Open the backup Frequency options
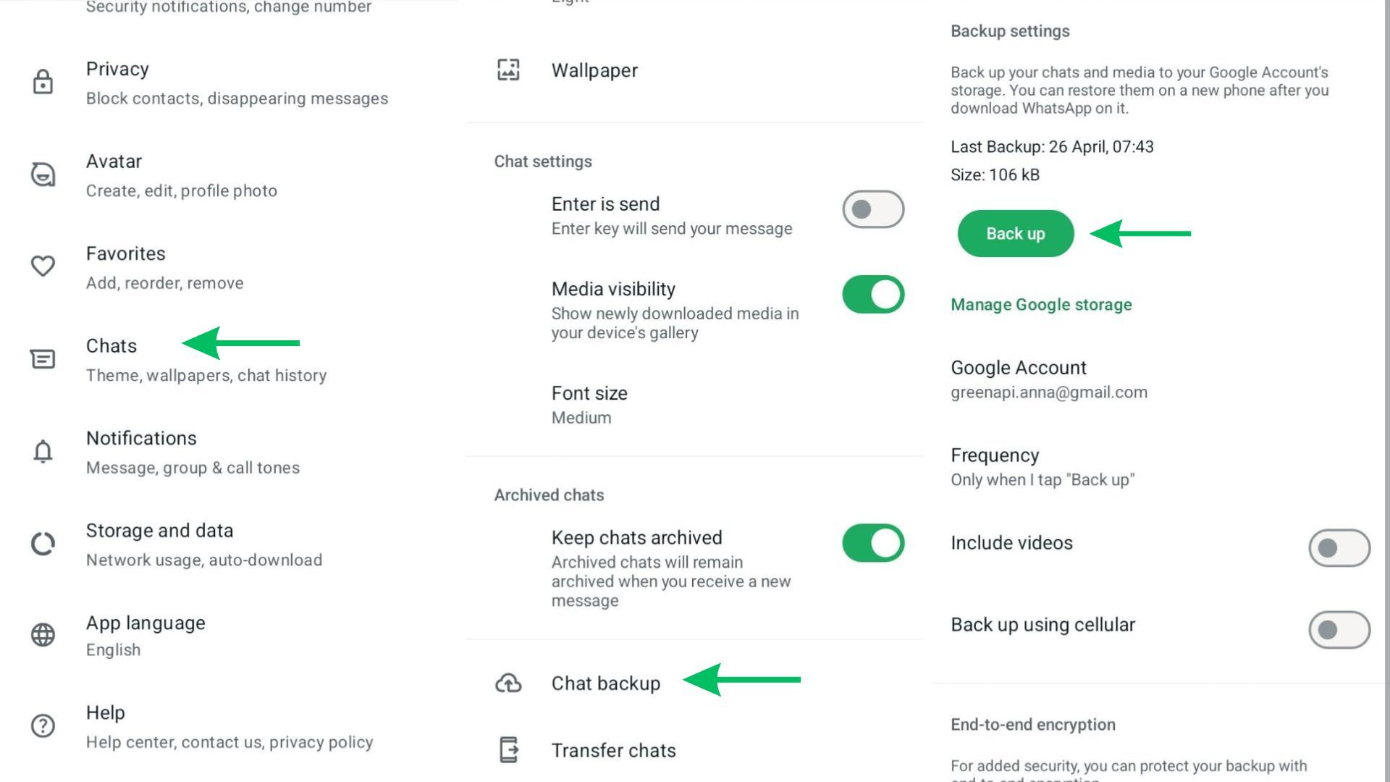The height and width of the screenshot is (782, 1390). click(1042, 466)
